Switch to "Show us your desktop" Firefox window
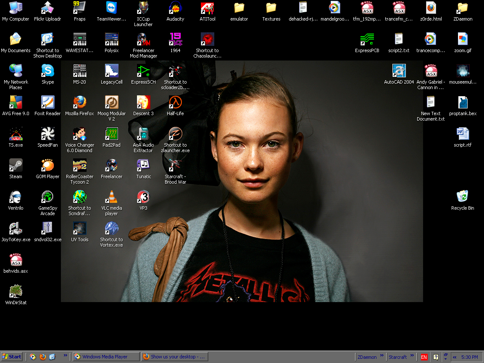 [174, 357]
